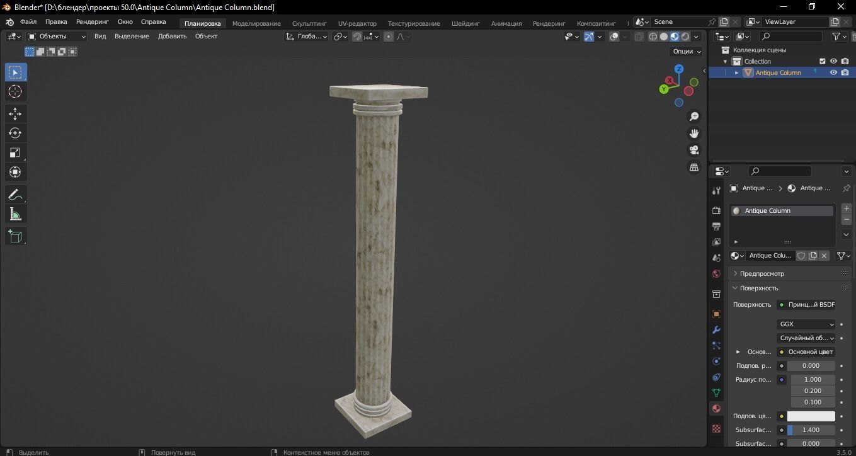Viewport: 856px width, 456px height.
Task: Choose the Annotate pencil tool
Action: click(x=15, y=195)
